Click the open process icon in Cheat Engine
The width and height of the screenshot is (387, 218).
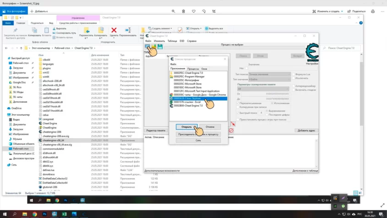[x=147, y=46]
